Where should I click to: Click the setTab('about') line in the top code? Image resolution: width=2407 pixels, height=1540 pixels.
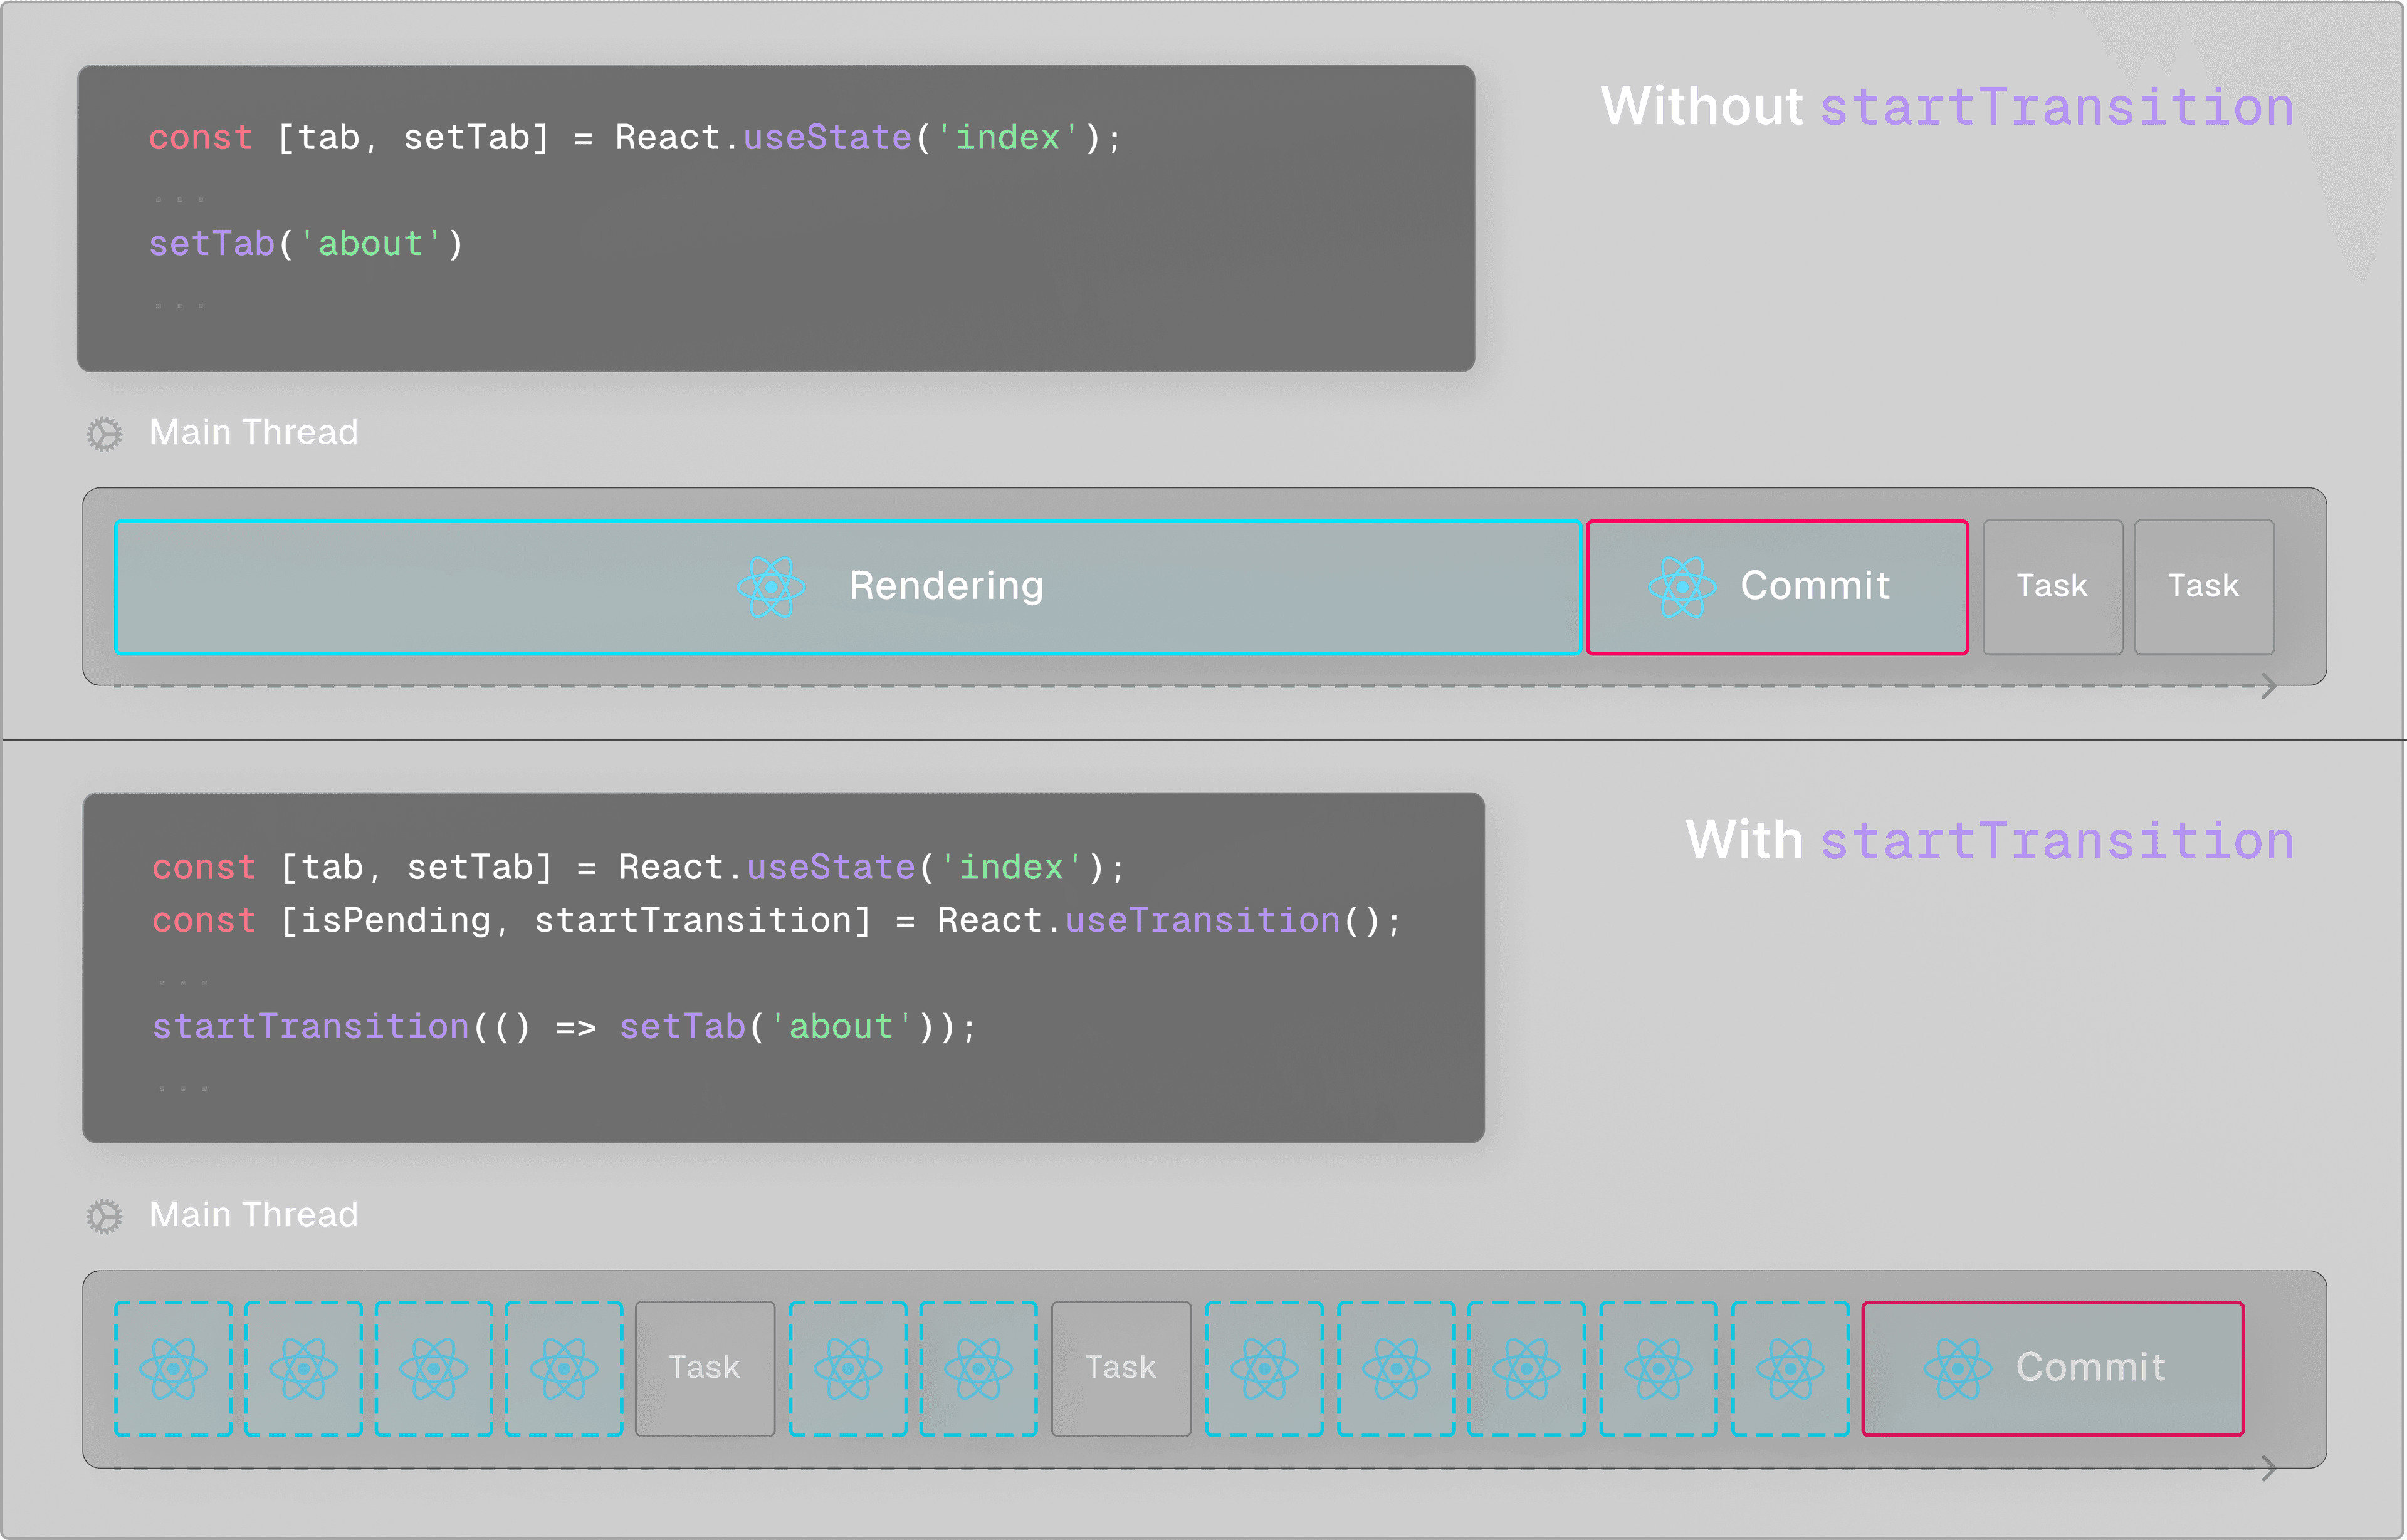pyautogui.click(x=305, y=244)
